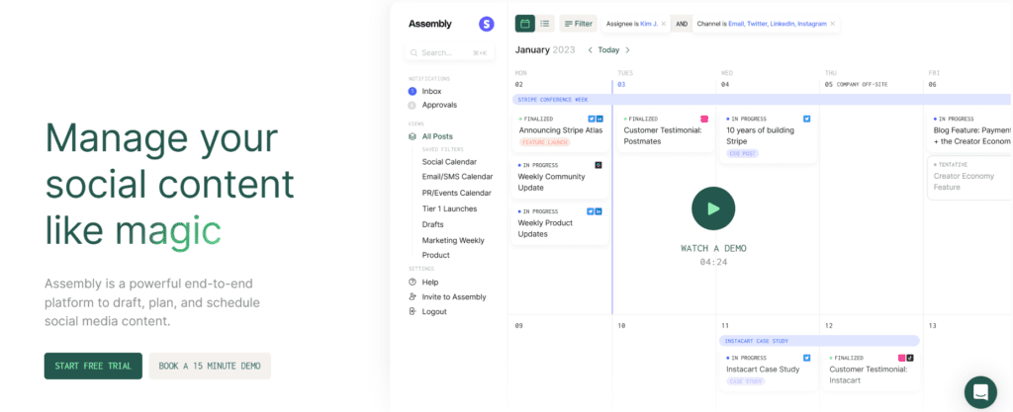The image size is (1013, 412).
Task: Click the Help question mark icon
Action: coord(413,283)
